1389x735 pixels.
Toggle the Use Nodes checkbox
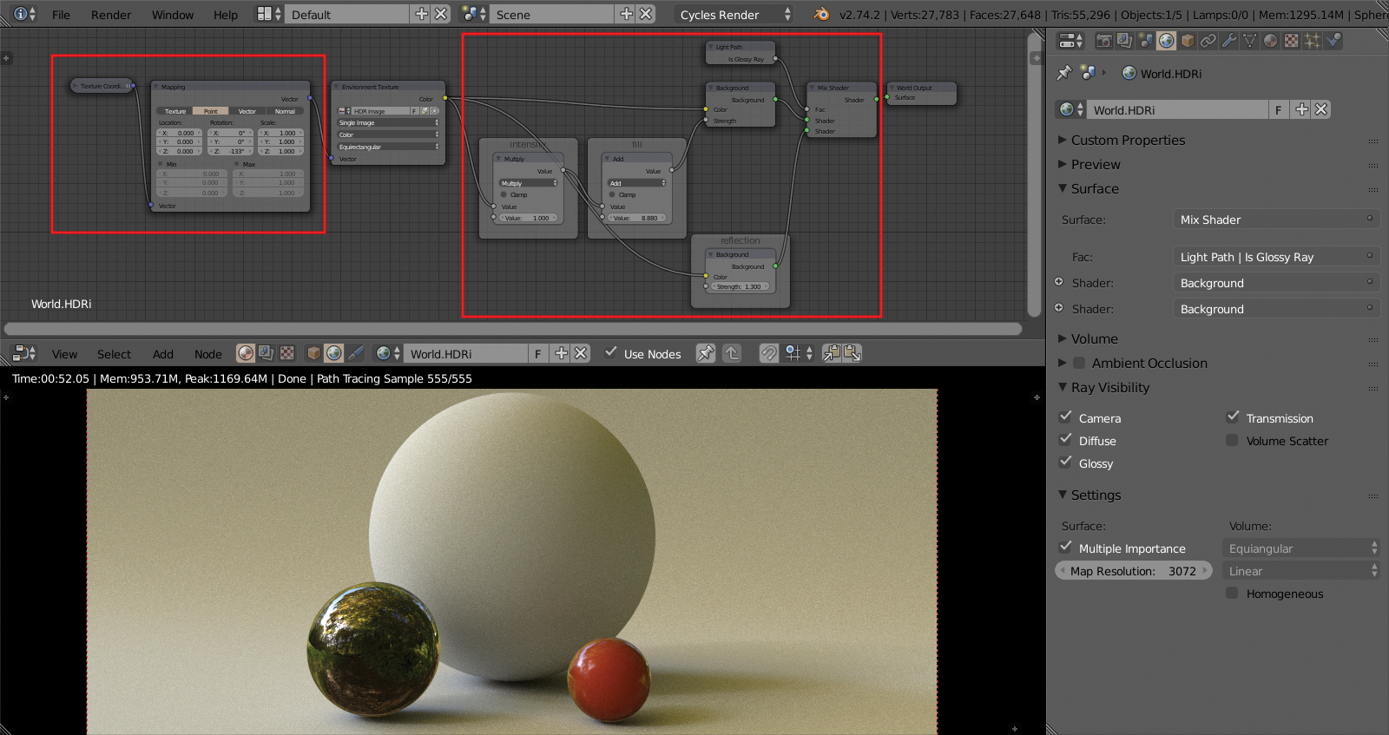pos(611,353)
